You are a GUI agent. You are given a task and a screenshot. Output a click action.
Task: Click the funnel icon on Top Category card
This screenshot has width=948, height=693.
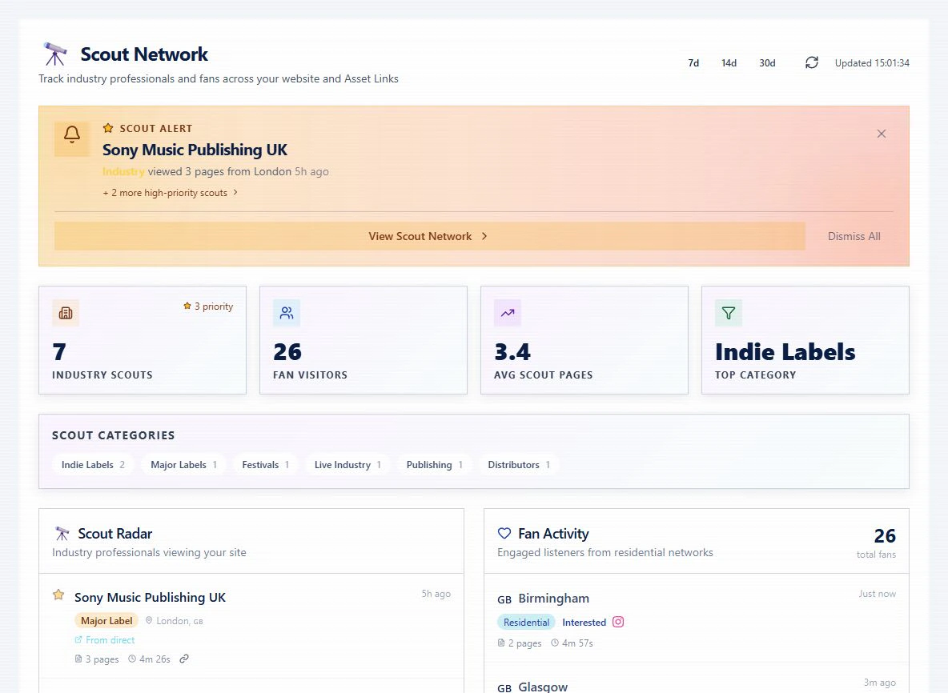point(729,313)
